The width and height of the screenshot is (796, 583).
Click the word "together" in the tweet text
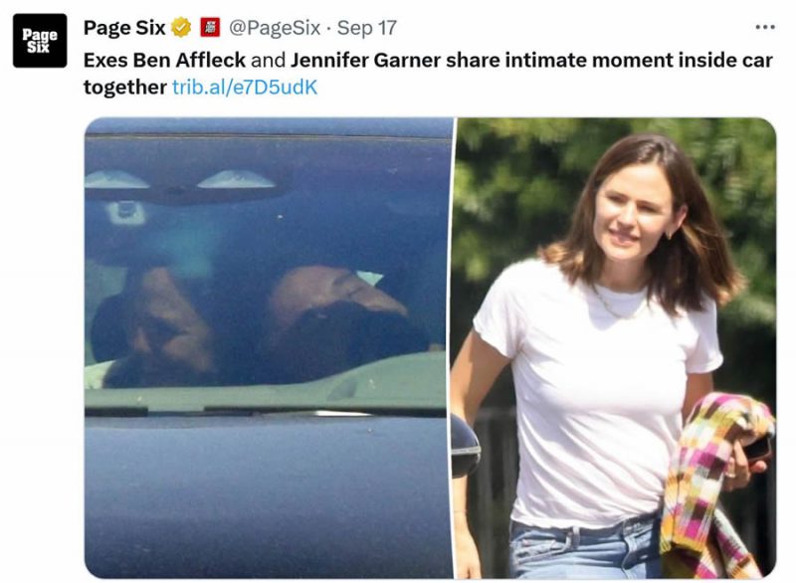(125, 88)
